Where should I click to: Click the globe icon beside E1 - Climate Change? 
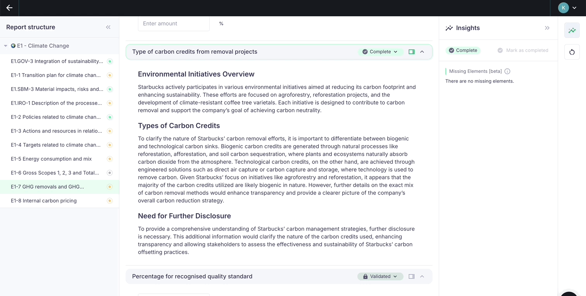point(13,46)
